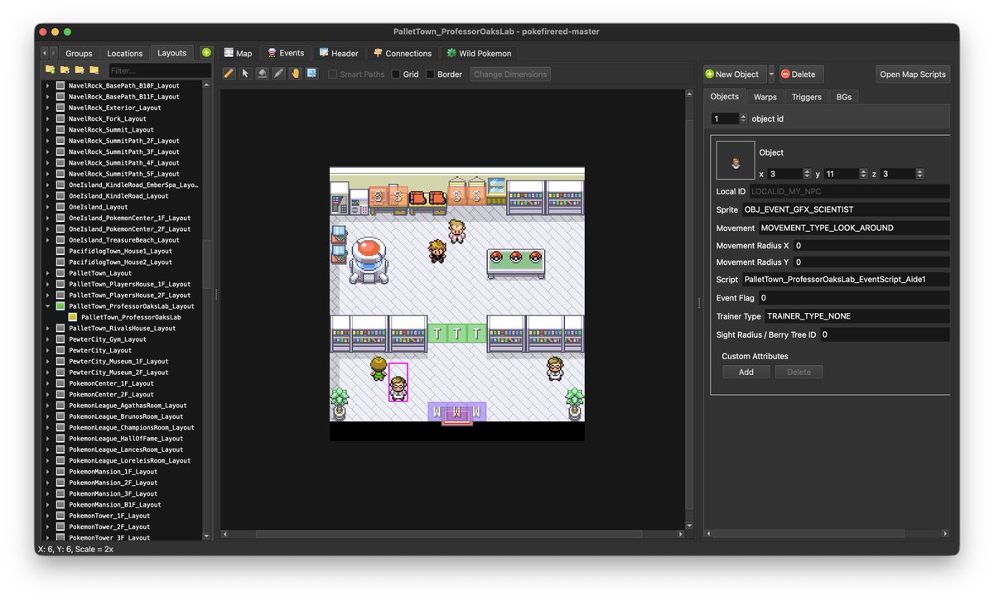
Task: Select the hand move tool
Action: pyautogui.click(x=296, y=74)
